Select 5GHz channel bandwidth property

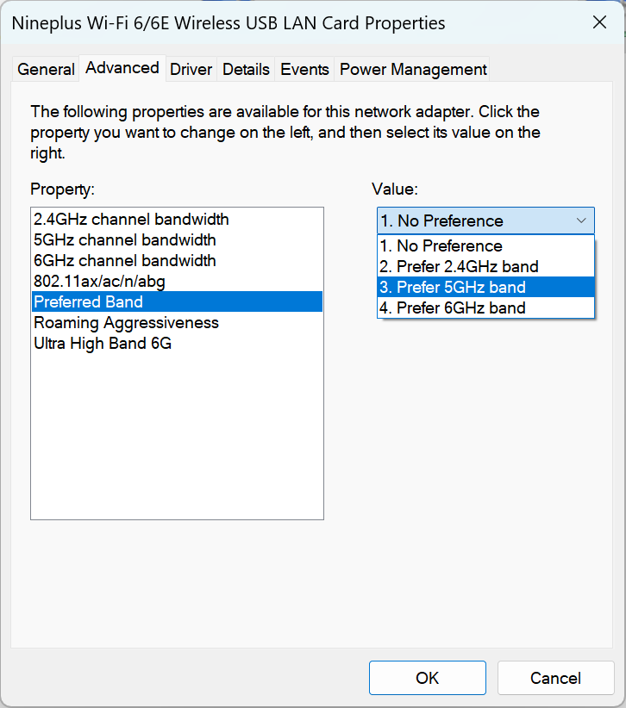pos(177,240)
